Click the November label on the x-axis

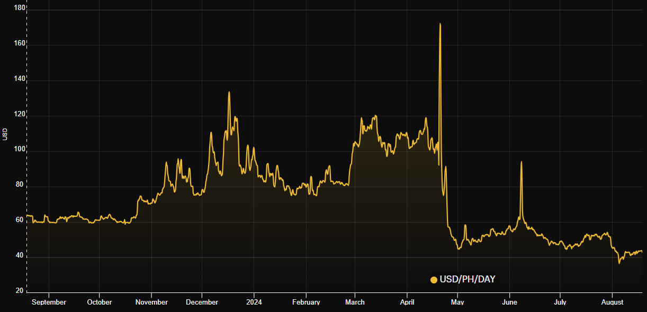(x=151, y=302)
